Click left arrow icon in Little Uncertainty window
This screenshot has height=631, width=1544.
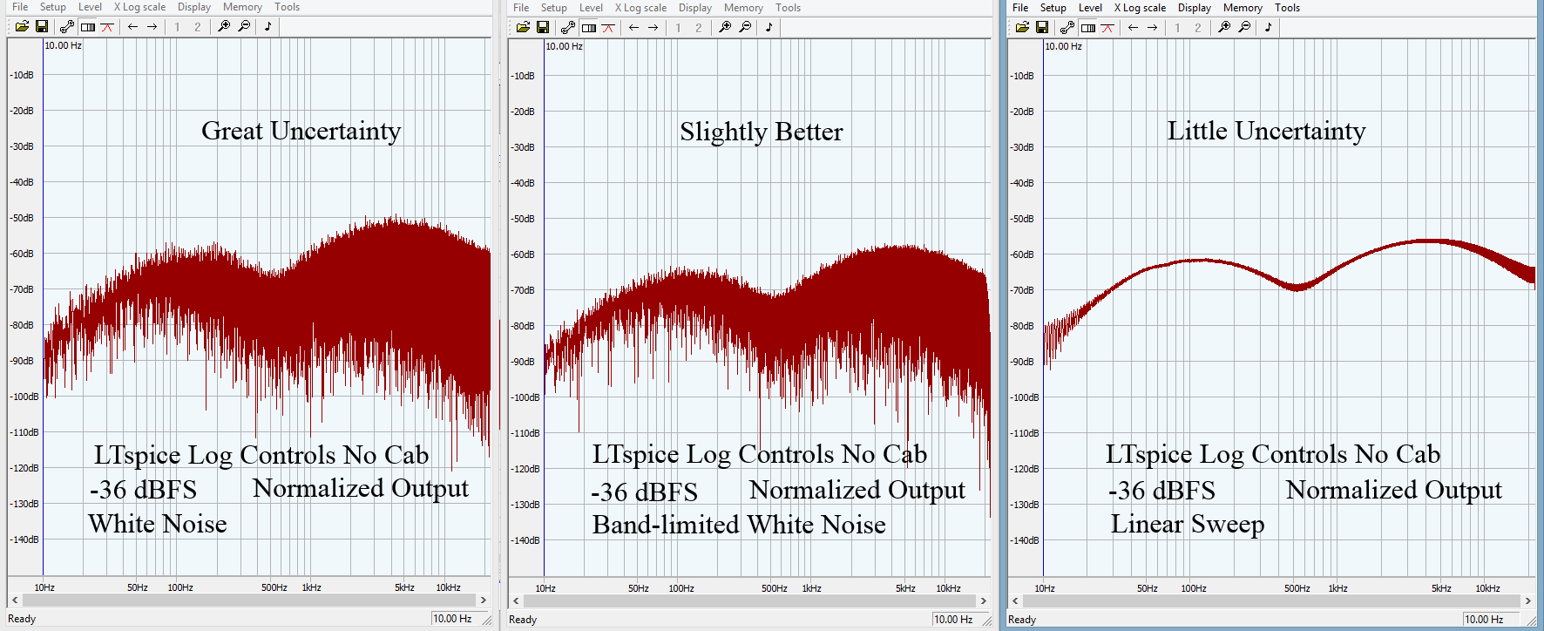coord(1133,27)
